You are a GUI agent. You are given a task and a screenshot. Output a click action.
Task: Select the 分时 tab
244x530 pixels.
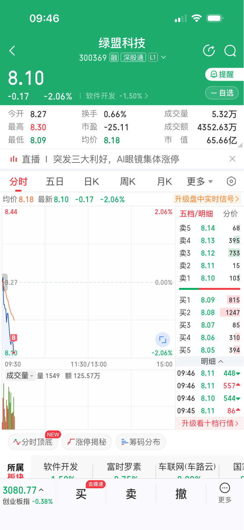point(18,182)
